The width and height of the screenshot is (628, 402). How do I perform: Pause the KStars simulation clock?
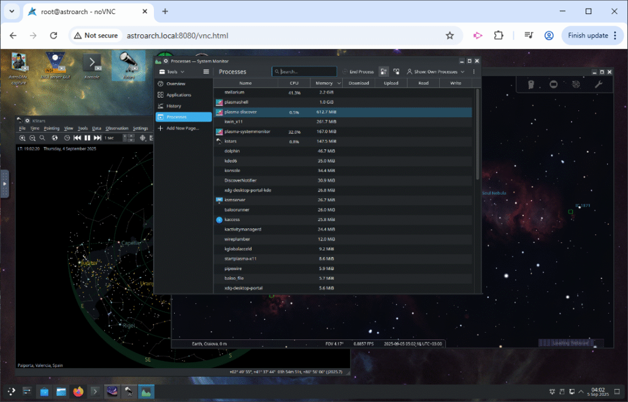[x=87, y=138]
